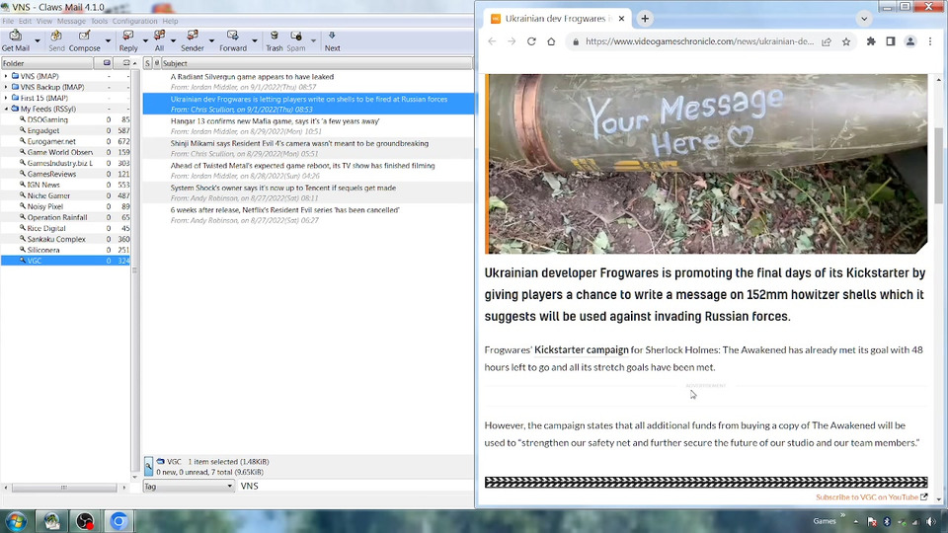Open Spam dropdown arrow
Image resolution: width=948 pixels, height=533 pixels.
313,41
